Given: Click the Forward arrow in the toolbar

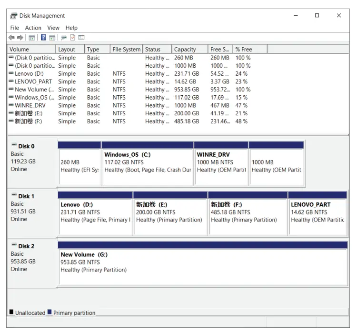Looking at the screenshot, I should (x=20, y=38).
